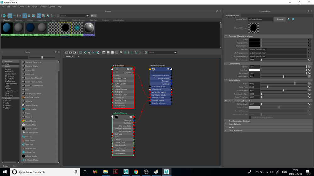Adjust the Translucence slider
This screenshot has width=314, height=176.
click(284, 77)
